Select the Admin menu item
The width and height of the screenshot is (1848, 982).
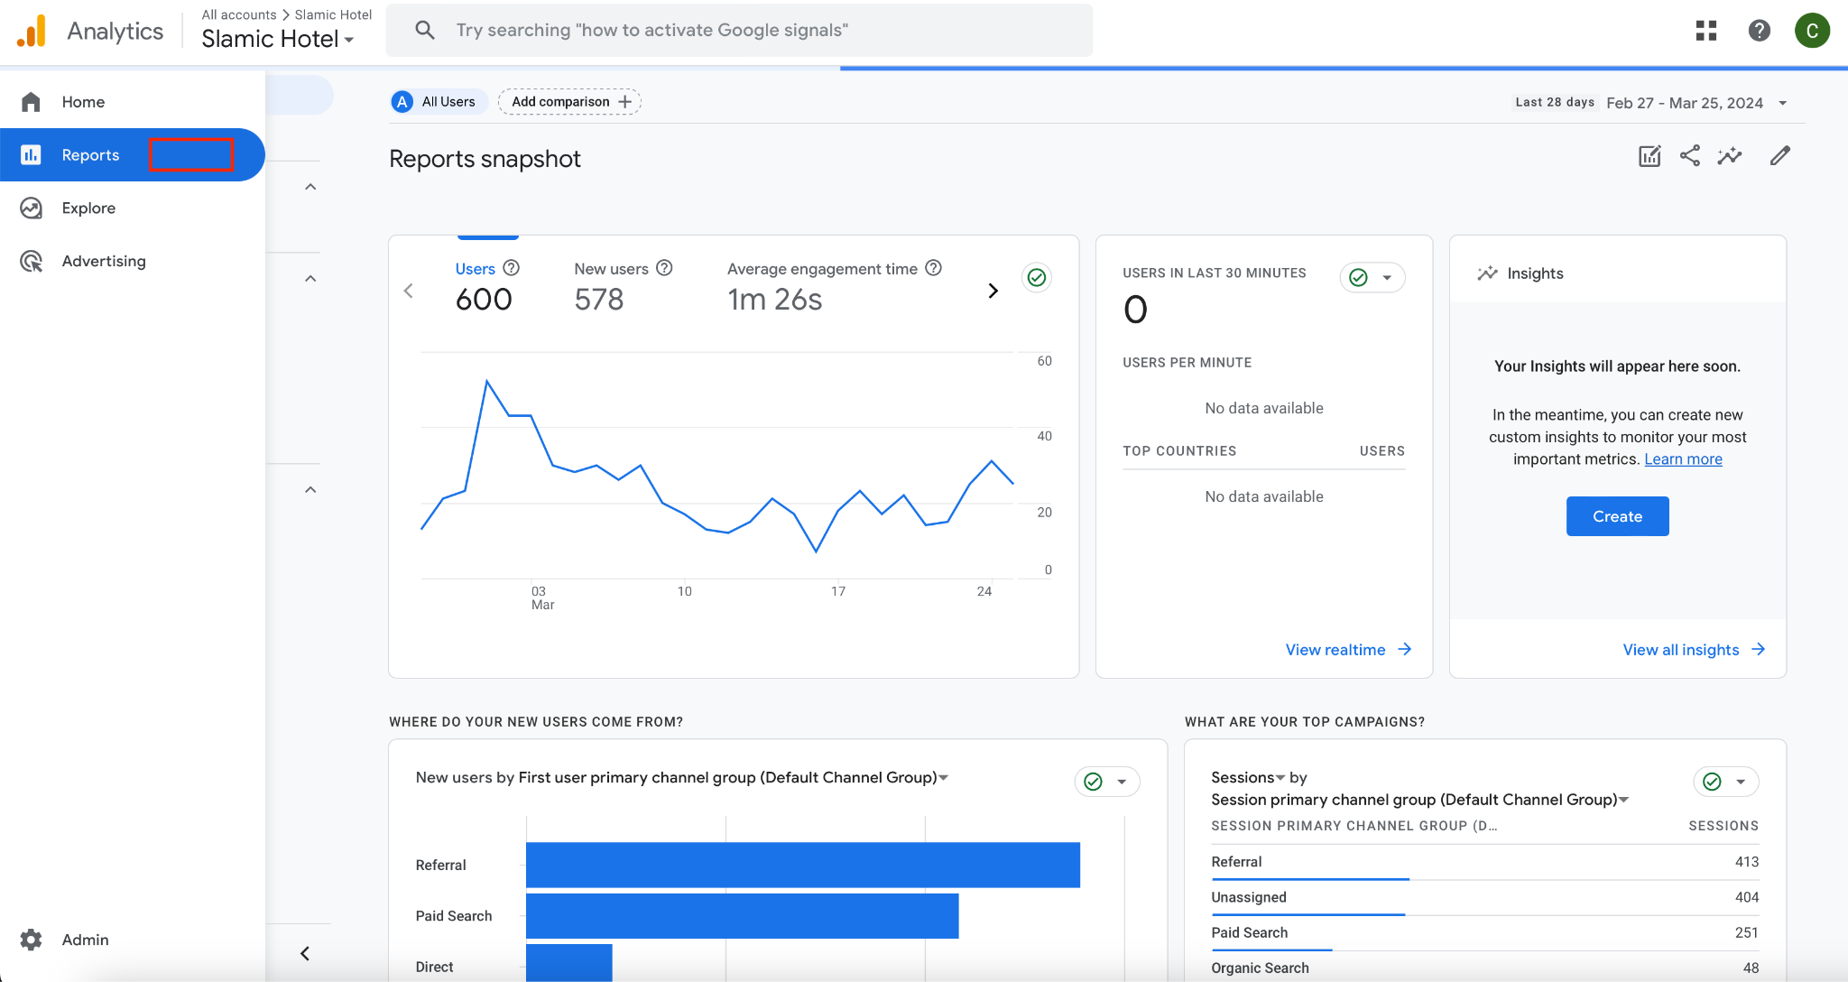tap(133, 940)
